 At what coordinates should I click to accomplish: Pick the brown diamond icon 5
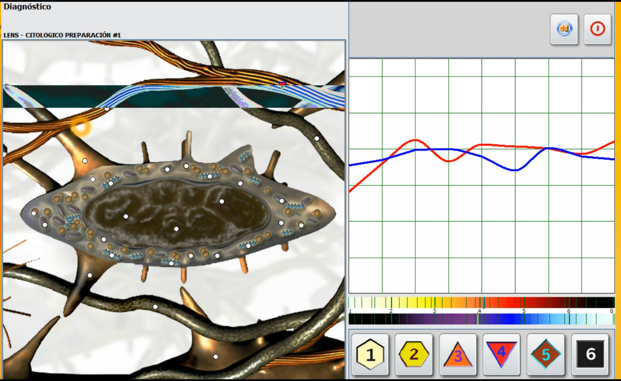pyautogui.click(x=545, y=354)
